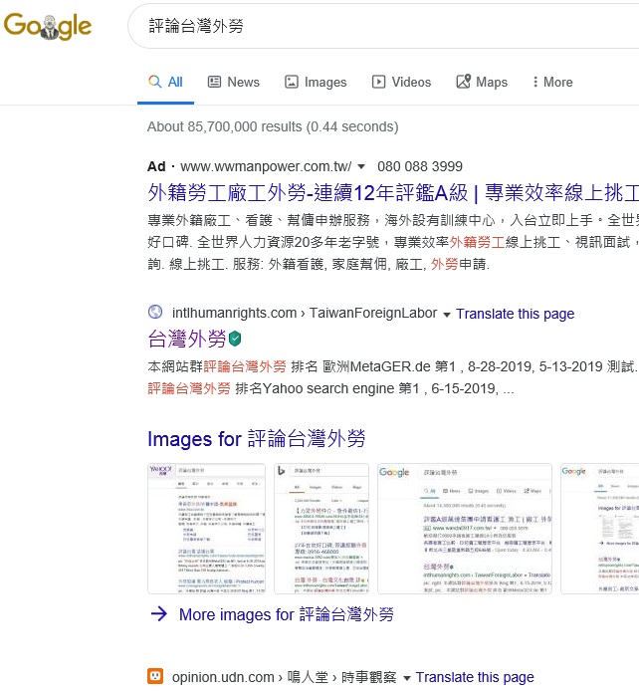This screenshot has height=691, width=639.
Task: Select the All search tab
Action: [x=165, y=82]
